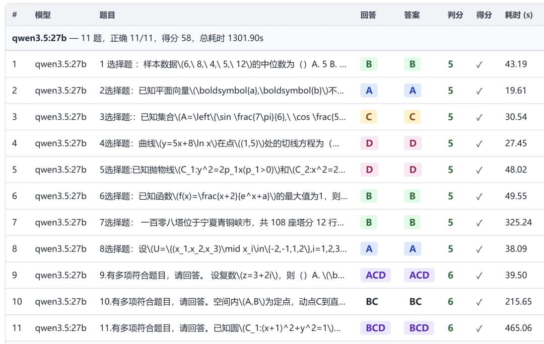The width and height of the screenshot is (544, 344).
Task: Click the checkmark in row 7's 得分 column
Action: 479,223
